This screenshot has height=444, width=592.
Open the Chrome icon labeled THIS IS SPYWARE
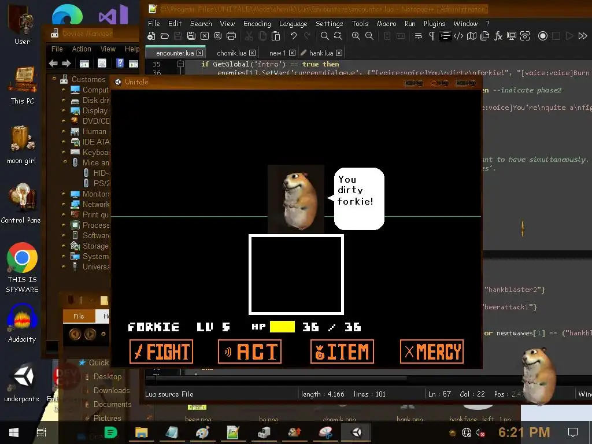22,267
